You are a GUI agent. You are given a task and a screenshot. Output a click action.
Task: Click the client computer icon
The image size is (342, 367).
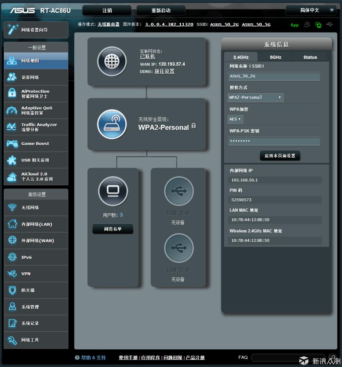pos(113,191)
